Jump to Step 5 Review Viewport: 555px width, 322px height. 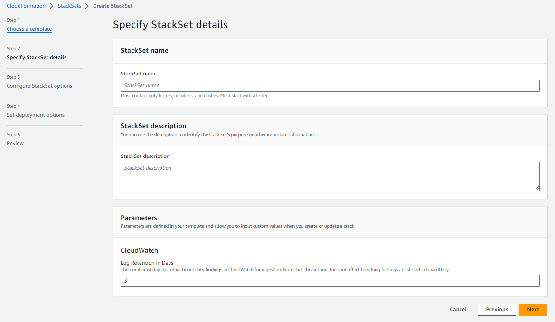coord(15,143)
